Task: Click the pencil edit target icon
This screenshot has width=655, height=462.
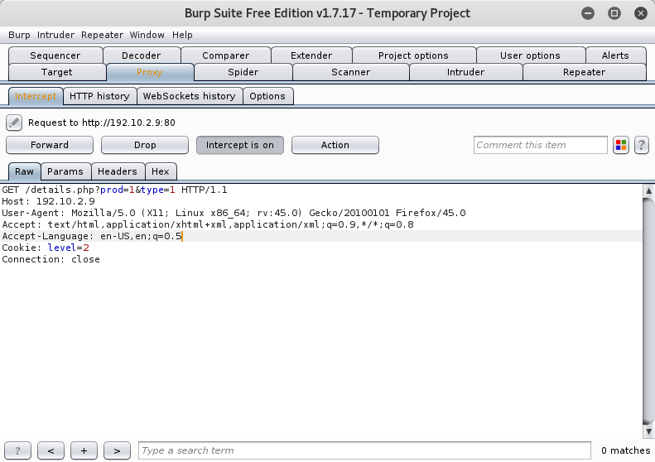Action: tap(14, 123)
